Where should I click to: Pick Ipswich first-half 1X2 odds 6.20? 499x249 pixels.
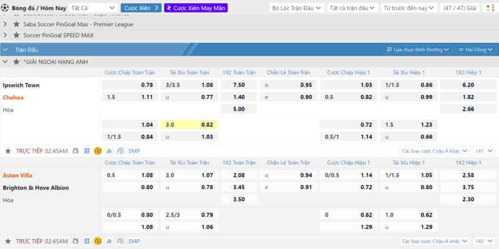tap(468, 85)
